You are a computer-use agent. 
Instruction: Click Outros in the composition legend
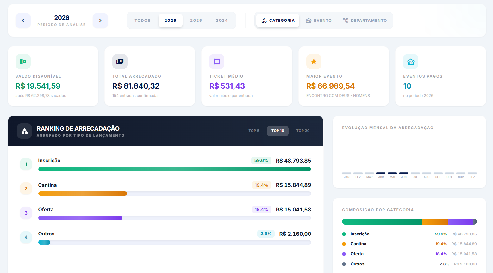[x=358, y=264]
